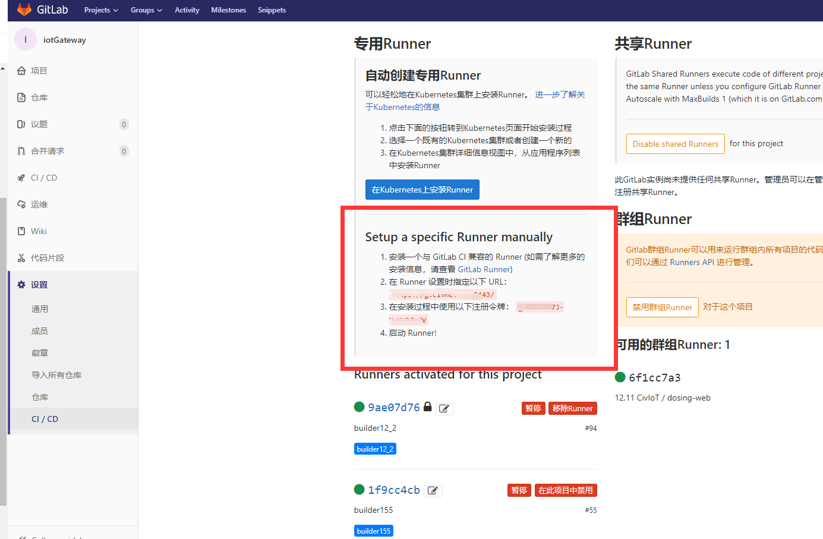Click the builder12_2 tag label

[375, 449]
